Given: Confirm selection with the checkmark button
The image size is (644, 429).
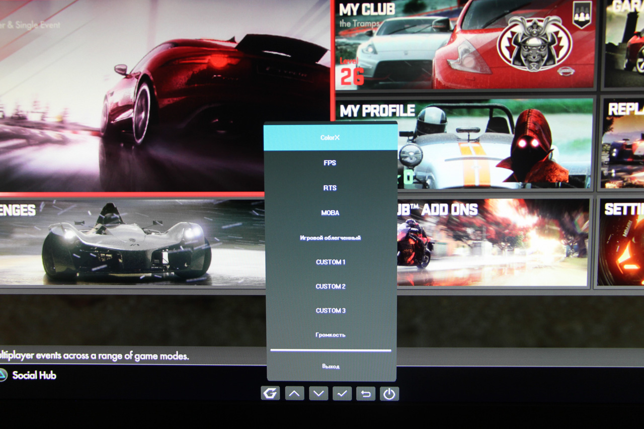Looking at the screenshot, I should pyautogui.click(x=342, y=393).
